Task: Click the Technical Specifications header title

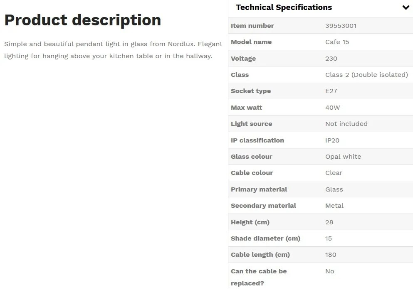Action: 284,7
